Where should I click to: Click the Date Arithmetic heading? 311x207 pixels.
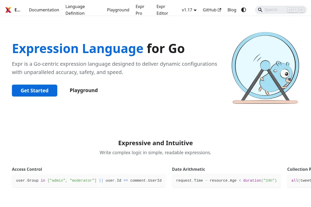[188, 169]
